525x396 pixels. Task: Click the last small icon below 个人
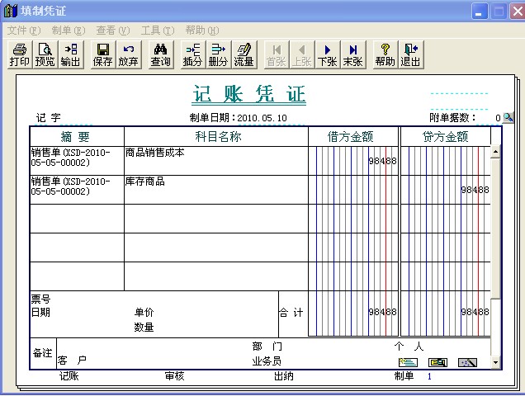(467, 362)
